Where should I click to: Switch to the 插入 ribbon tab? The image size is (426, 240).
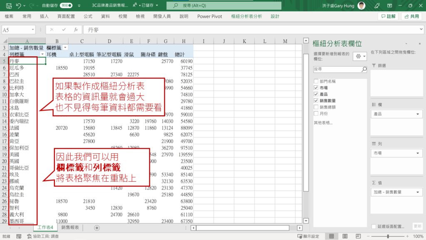pos(44,16)
